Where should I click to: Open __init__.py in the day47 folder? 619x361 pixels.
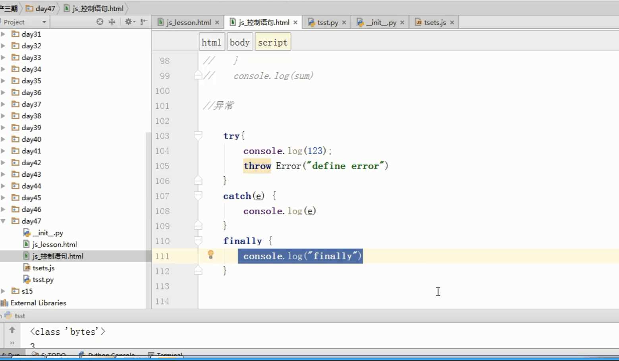click(48, 233)
